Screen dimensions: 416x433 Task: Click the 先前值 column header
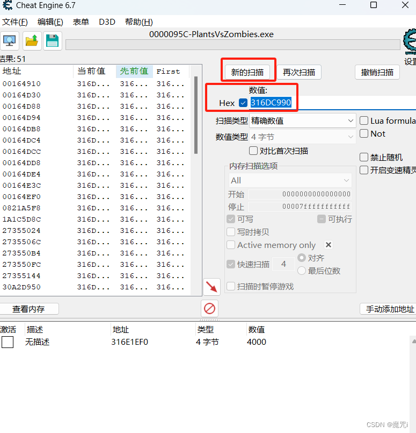(134, 71)
